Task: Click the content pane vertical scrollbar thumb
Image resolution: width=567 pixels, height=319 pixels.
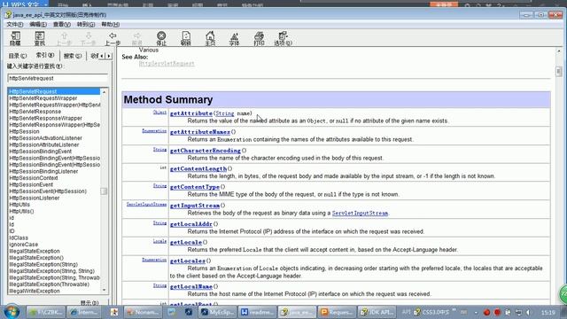Action: coord(559,72)
